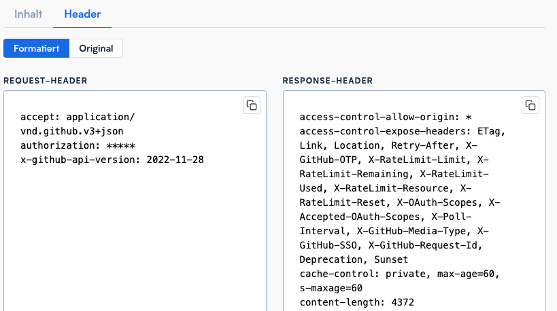Enable the Formatiert view mode
Image resolution: width=557 pixels, height=311 pixels.
point(36,48)
